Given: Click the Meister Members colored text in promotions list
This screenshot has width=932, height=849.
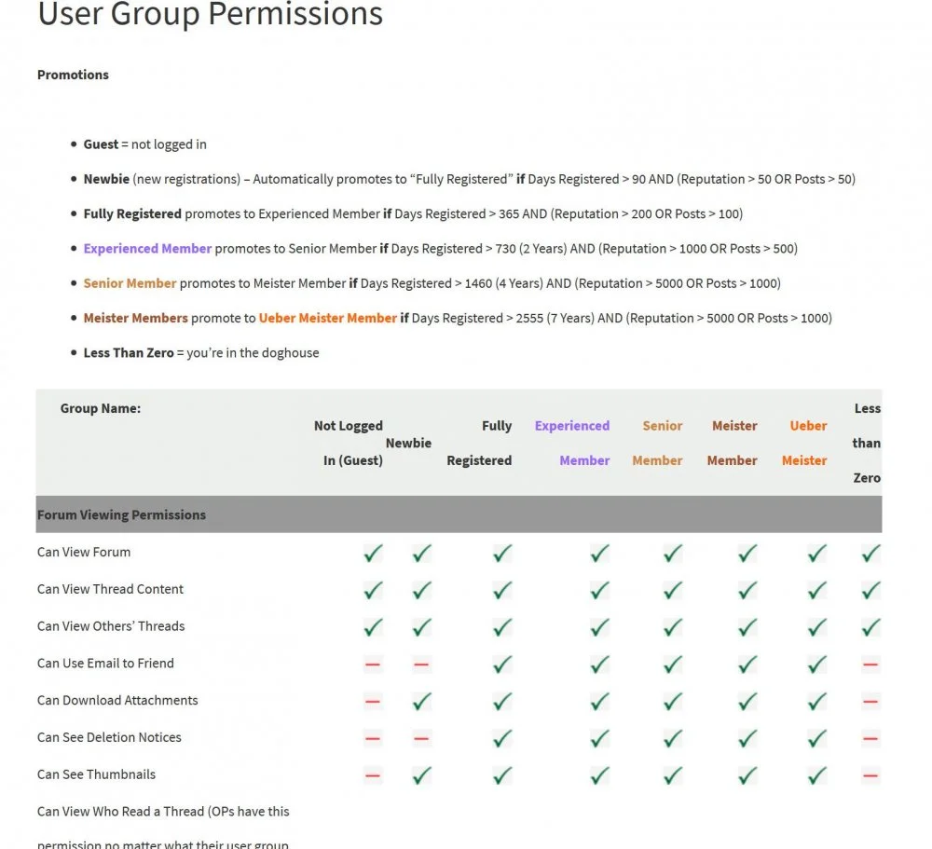Looking at the screenshot, I should click(135, 318).
